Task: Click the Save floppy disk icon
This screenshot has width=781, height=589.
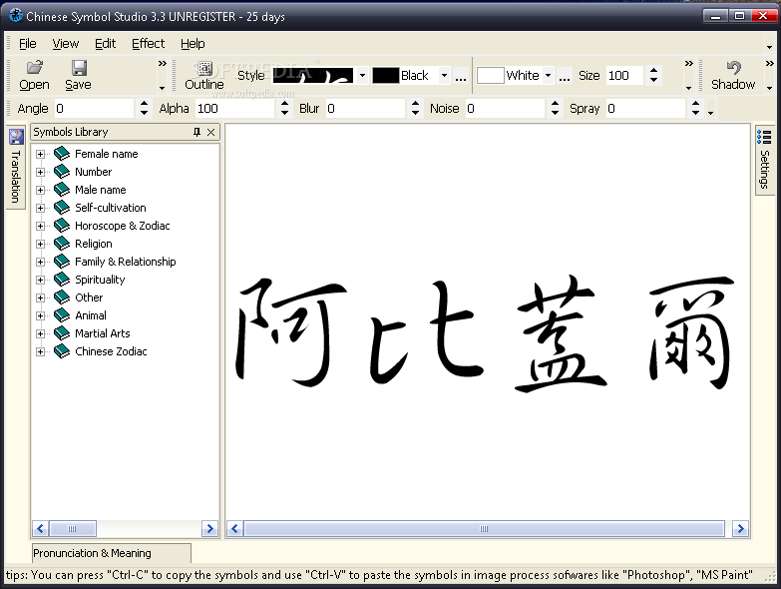Action: tap(79, 67)
